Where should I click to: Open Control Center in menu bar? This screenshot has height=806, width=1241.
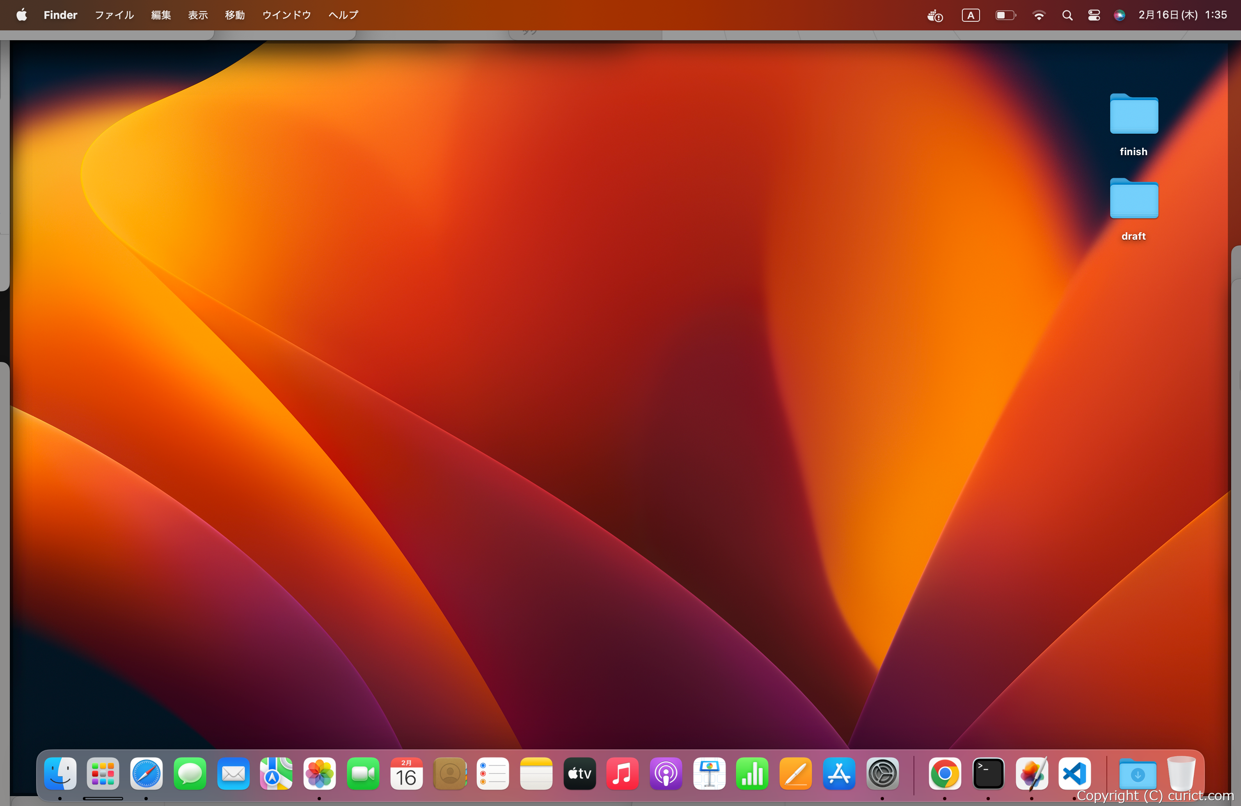click(x=1094, y=15)
